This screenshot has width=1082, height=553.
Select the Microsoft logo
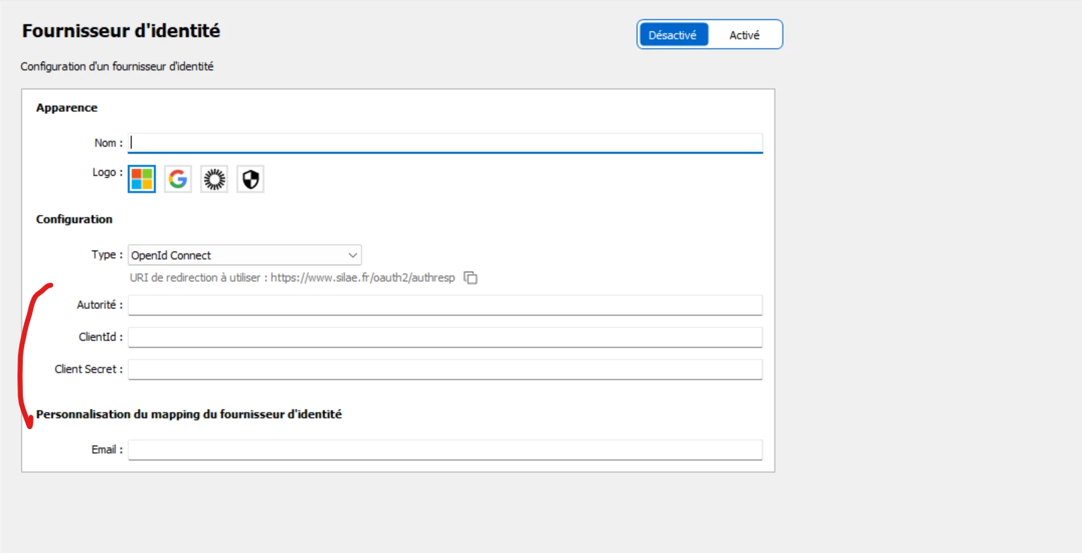pyautogui.click(x=141, y=179)
